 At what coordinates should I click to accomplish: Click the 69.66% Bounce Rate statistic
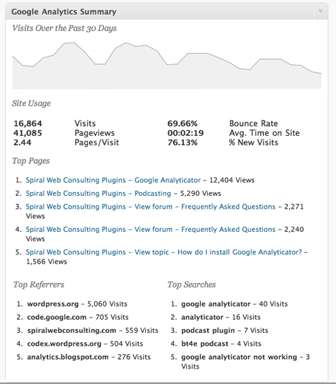point(223,123)
